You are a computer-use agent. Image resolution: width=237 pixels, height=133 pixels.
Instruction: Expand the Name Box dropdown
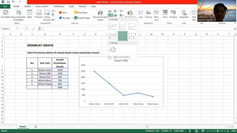[x=17, y=29]
